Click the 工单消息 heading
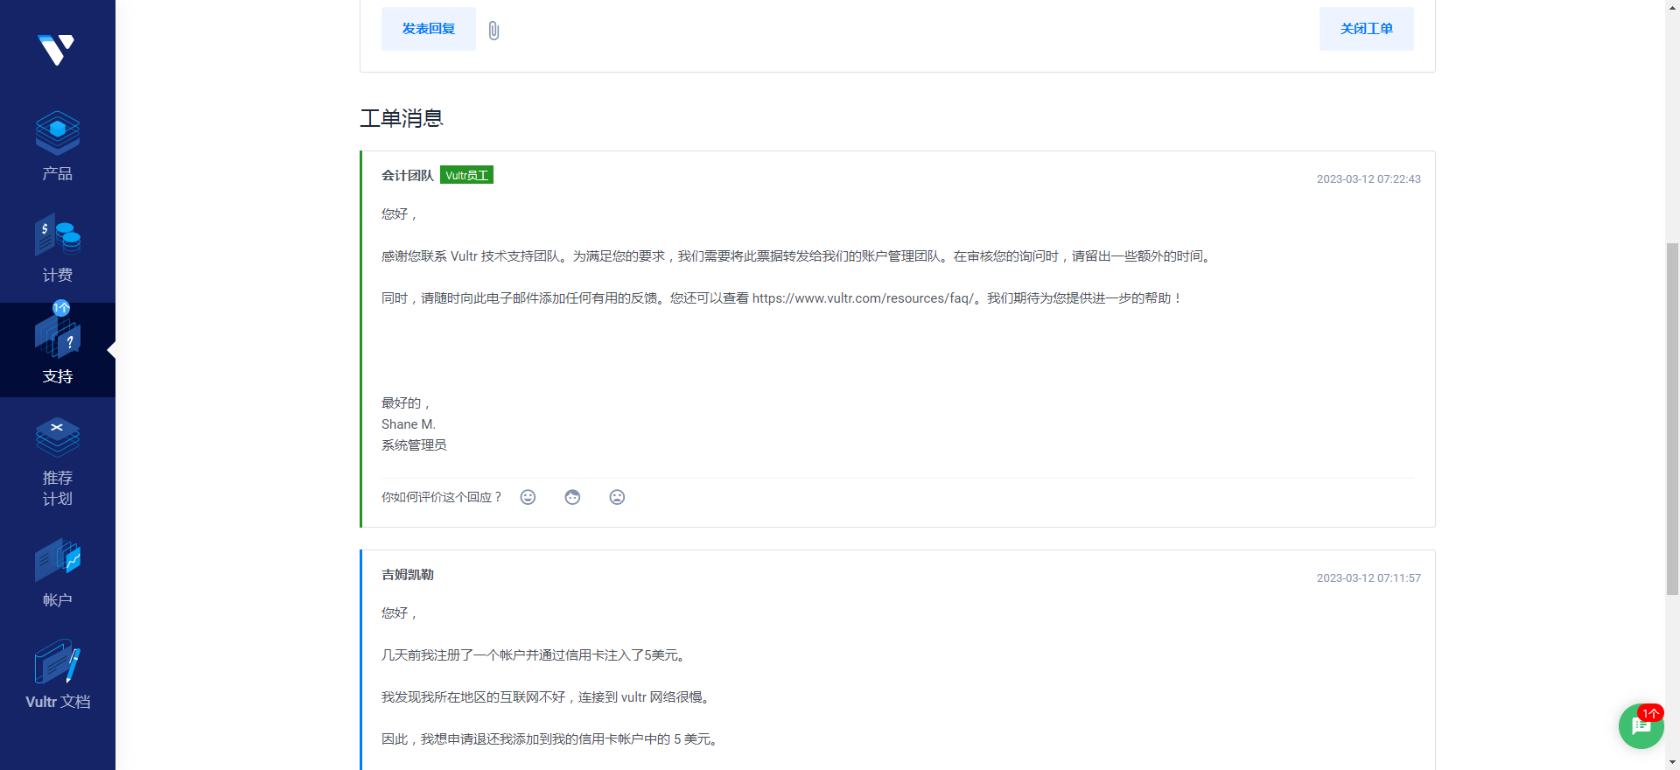The width and height of the screenshot is (1680, 770). coord(402,118)
